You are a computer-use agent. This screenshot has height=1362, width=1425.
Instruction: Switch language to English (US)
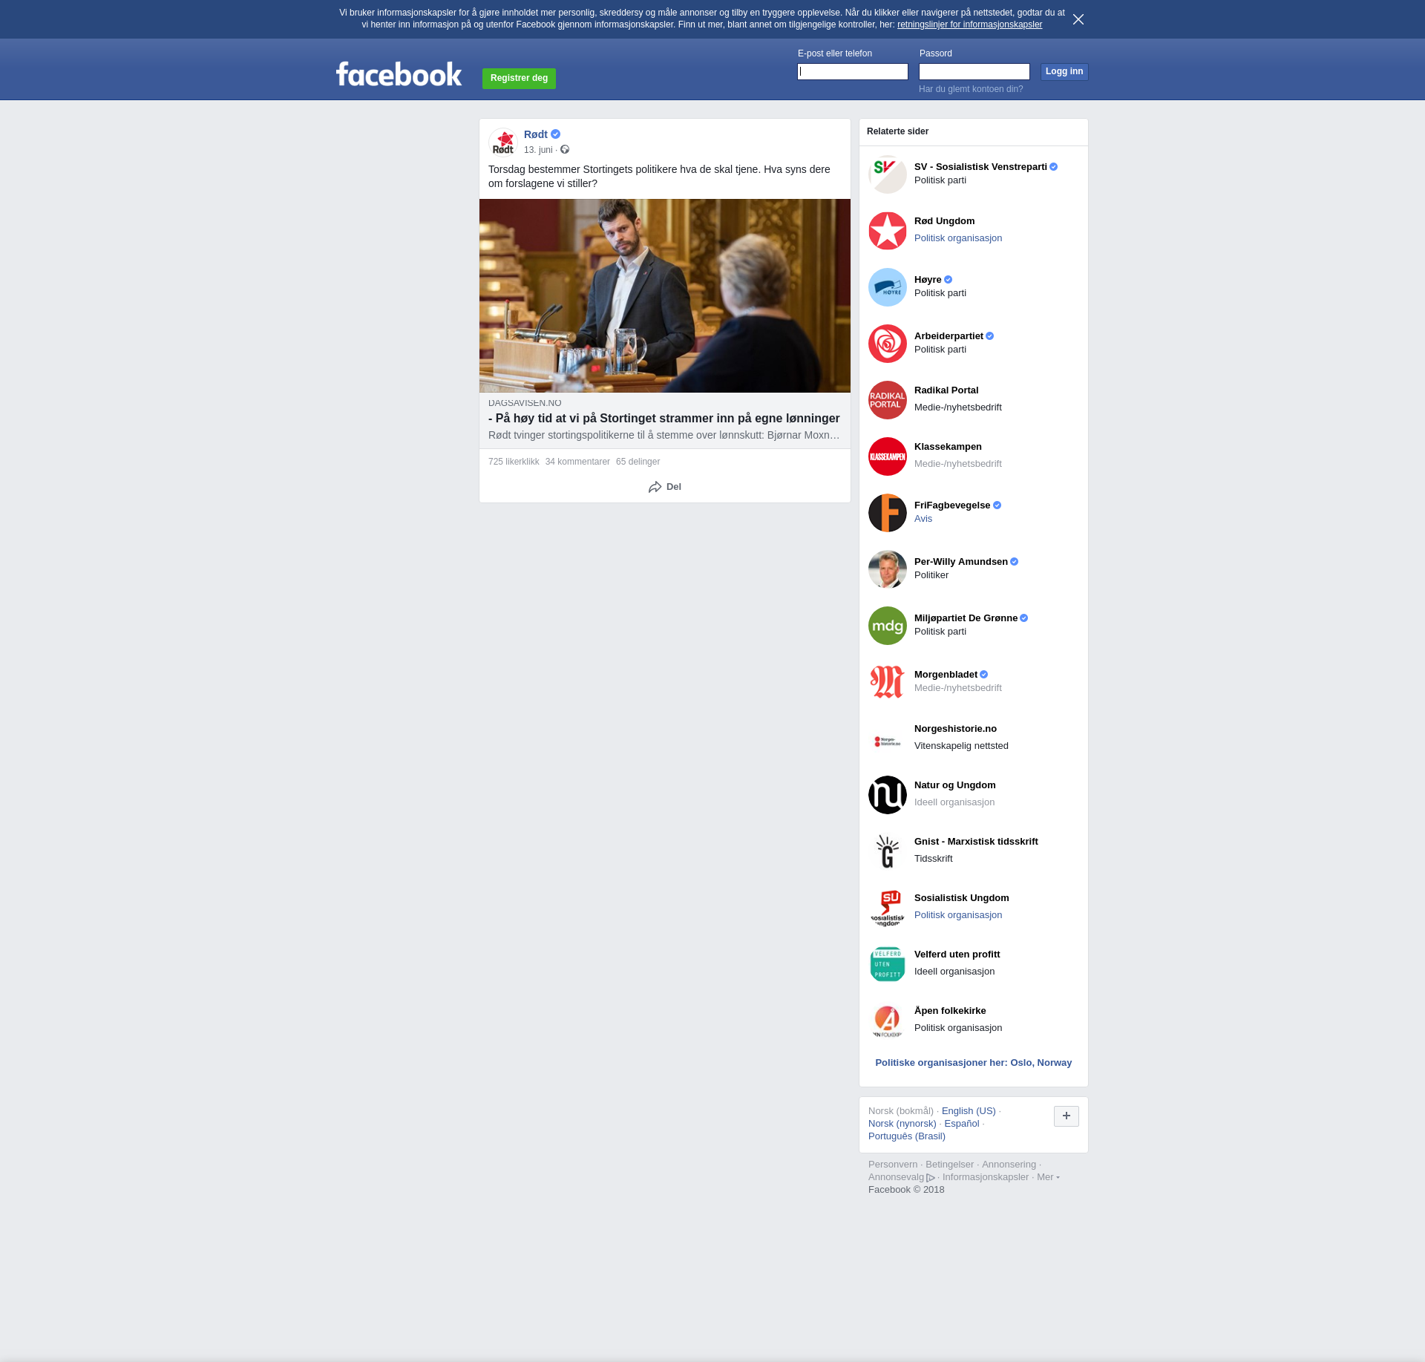(968, 1111)
